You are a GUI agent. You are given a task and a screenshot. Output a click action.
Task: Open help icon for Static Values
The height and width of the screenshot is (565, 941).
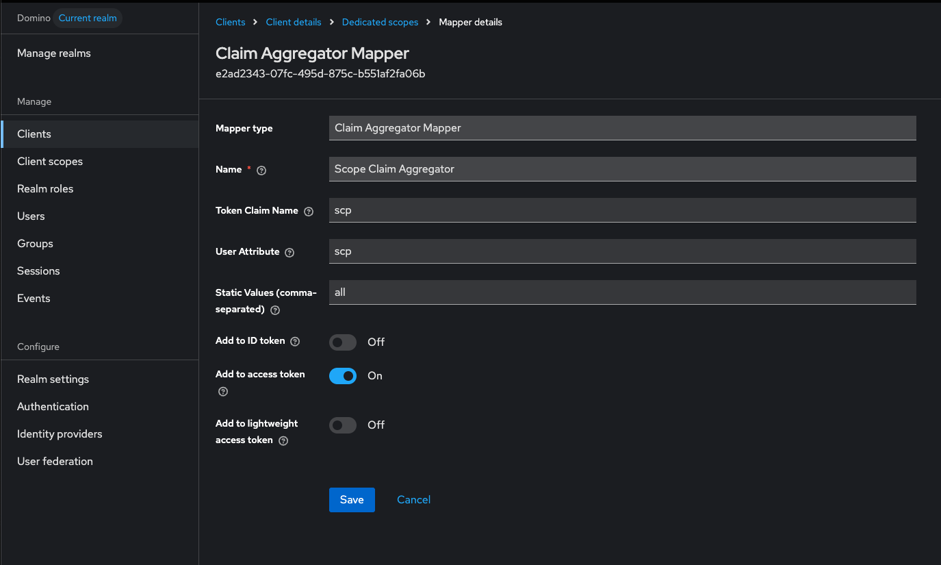pyautogui.click(x=275, y=310)
